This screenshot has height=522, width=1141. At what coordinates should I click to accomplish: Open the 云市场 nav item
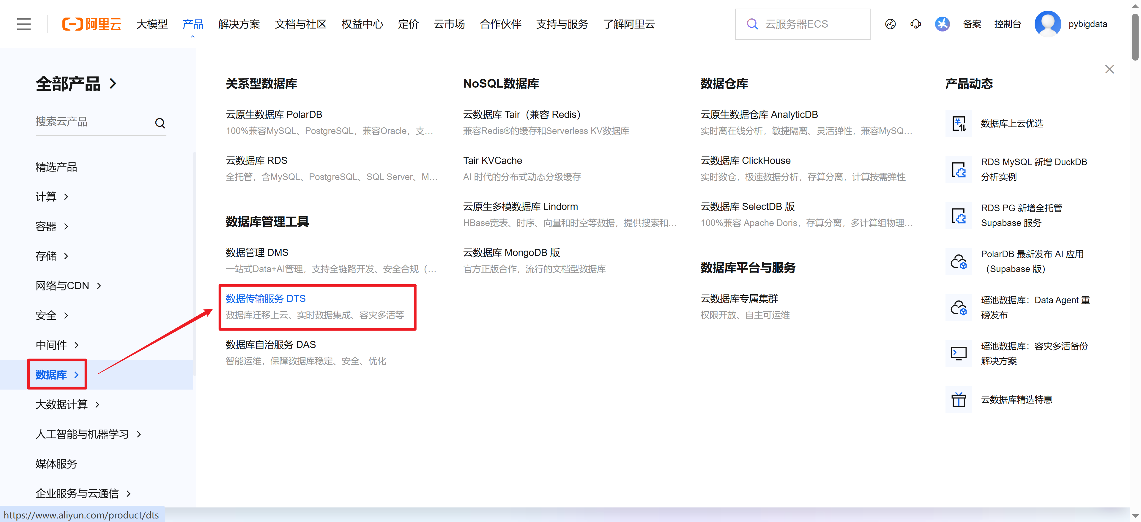tap(449, 24)
